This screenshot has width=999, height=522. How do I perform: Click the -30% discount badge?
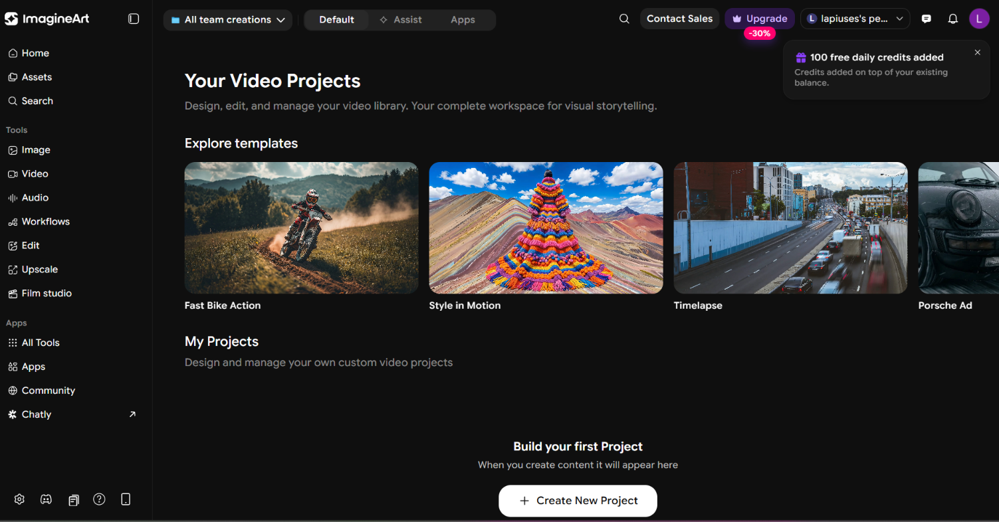pyautogui.click(x=760, y=33)
